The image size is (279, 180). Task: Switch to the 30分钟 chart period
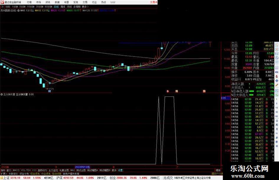click(x=40, y=7)
